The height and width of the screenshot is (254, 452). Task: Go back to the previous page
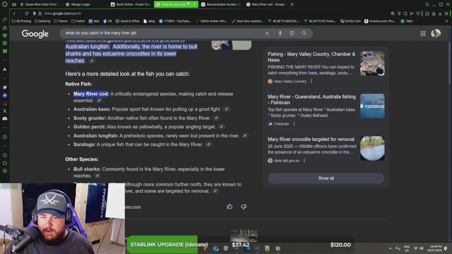[x=14, y=13]
